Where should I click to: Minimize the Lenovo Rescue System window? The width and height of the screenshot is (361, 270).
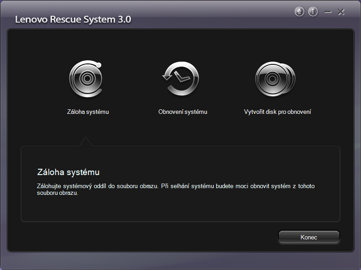[328, 12]
